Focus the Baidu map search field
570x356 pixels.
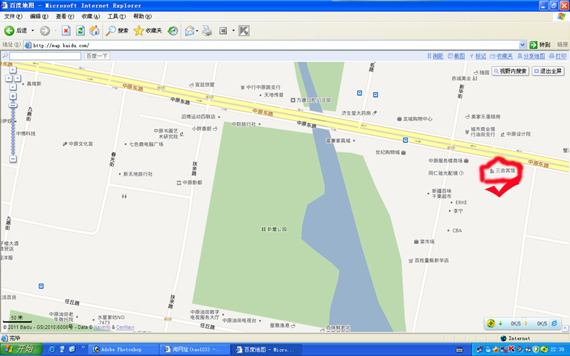click(x=45, y=56)
